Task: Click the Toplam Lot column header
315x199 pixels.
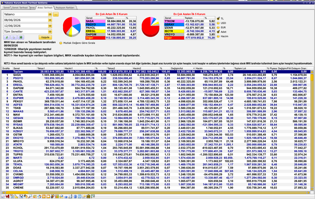Action: pos(250,68)
